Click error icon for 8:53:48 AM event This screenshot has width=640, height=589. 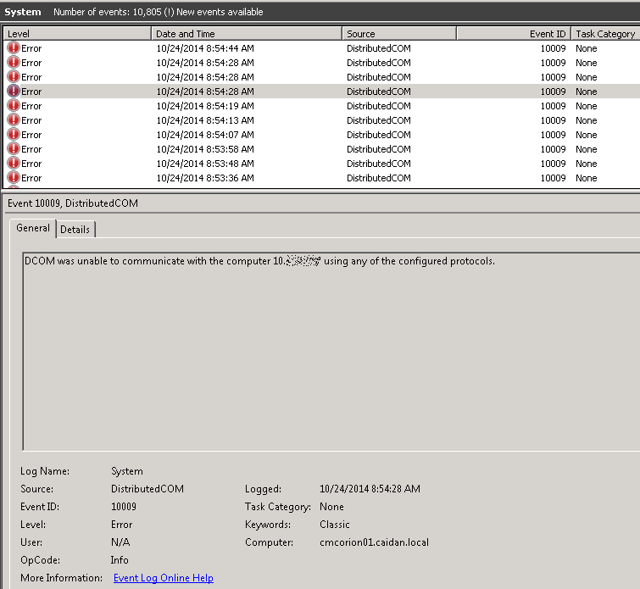coord(14,164)
